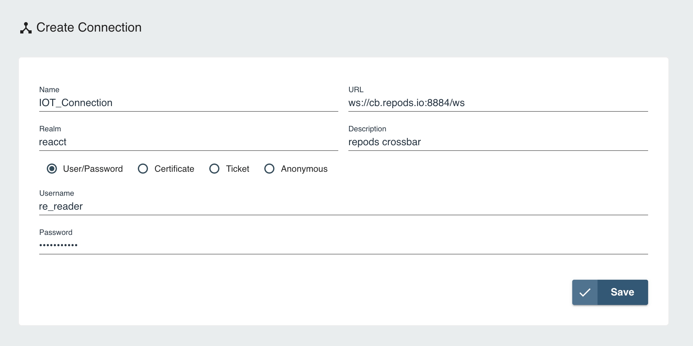Viewport: 693px width, 346px height.
Task: Click the Ticket label text
Action: click(237, 169)
